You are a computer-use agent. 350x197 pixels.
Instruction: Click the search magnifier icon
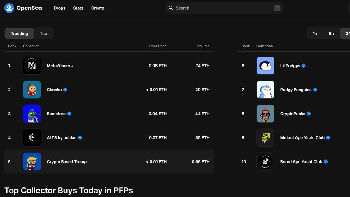[x=171, y=8]
